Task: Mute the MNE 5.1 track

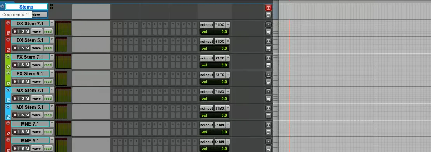Action: [27, 149]
